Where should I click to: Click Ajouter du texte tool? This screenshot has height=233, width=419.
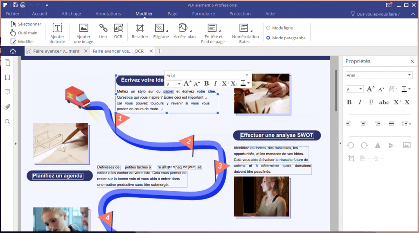57,33
